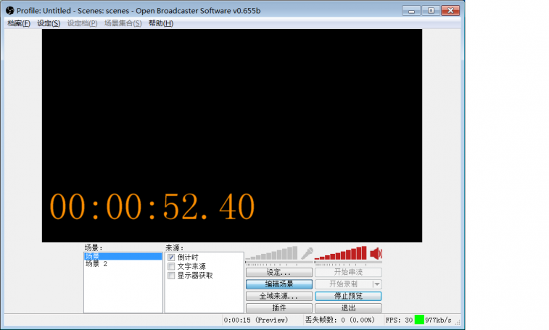Screen dimensions: 549x330
Task: Click the 全域来源... button
Action: tap(278, 296)
